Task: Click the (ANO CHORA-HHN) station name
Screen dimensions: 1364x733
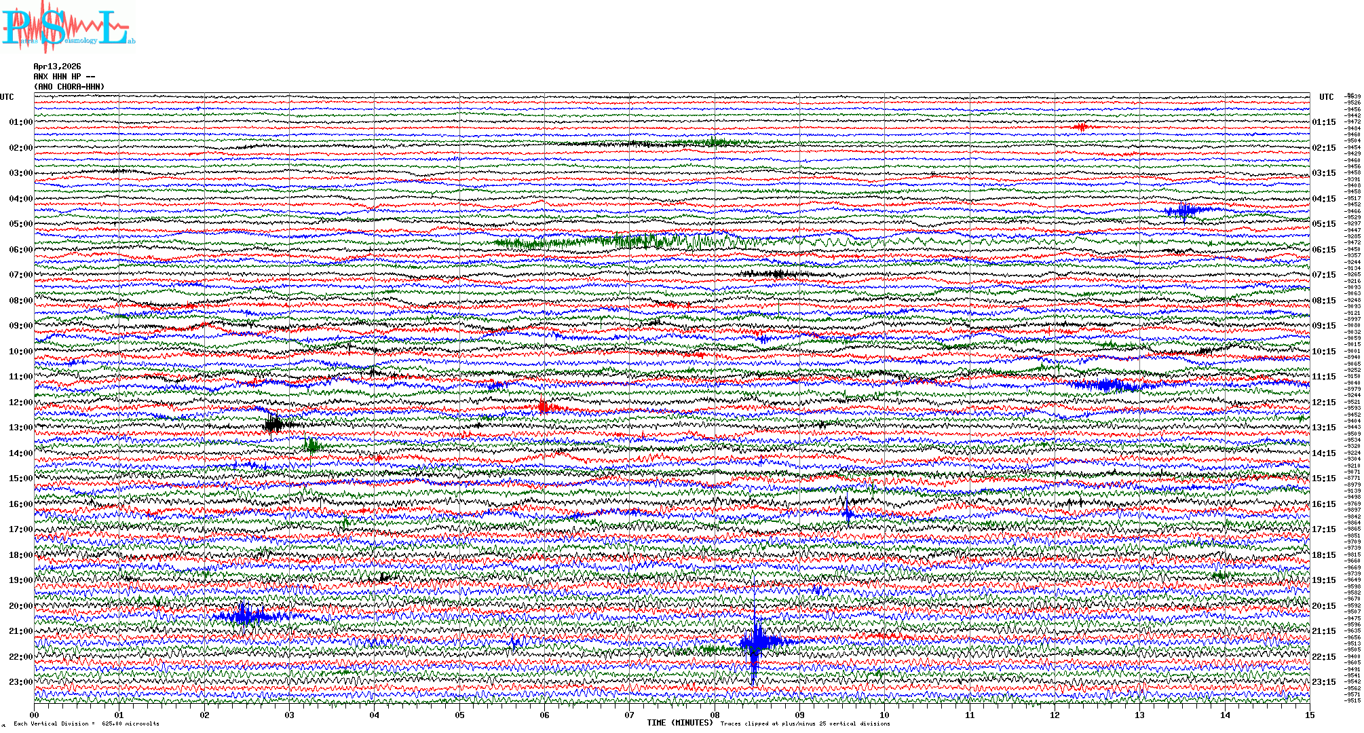Action: [69, 87]
